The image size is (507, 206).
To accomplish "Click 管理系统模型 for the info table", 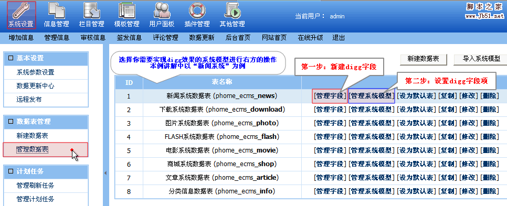I will 372,191.
